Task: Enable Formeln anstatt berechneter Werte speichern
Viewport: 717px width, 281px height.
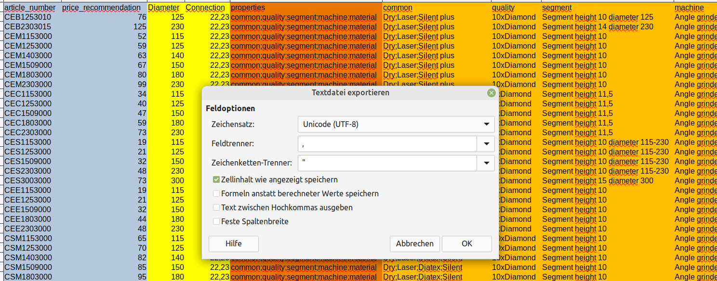Action: pyautogui.click(x=216, y=193)
